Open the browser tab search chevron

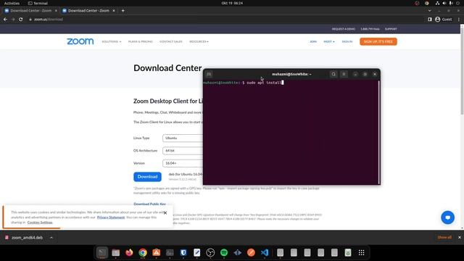pyautogui.click(x=429, y=11)
